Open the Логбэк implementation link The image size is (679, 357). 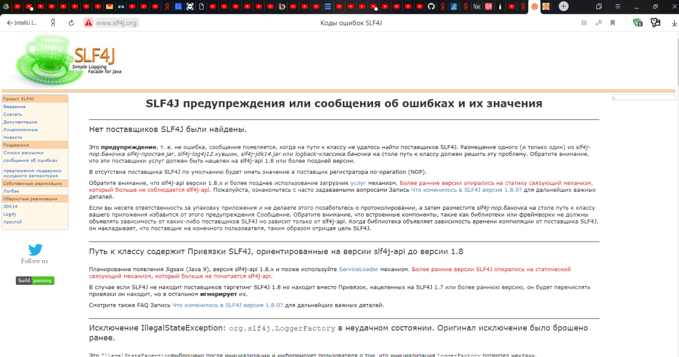click(x=11, y=191)
